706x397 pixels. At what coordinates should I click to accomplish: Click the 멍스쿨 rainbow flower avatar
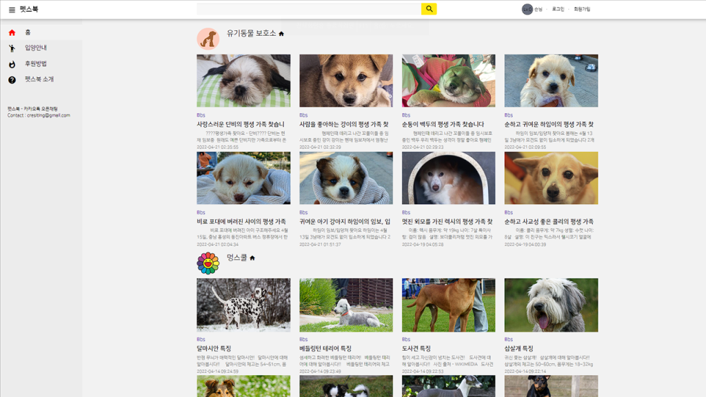(208, 263)
